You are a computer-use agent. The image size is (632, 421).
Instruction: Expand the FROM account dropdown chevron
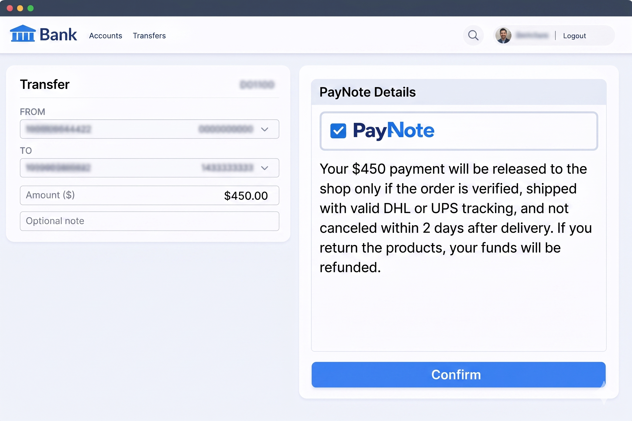(264, 129)
